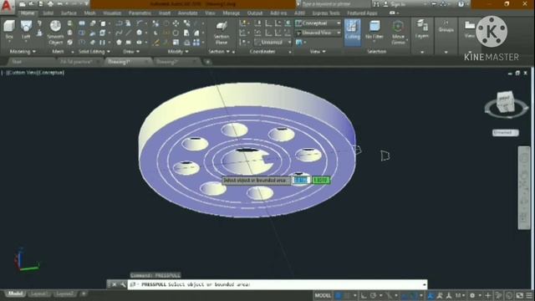Screen dimensions: 535x301
Task: Toggle ortho mode in status bar
Action: (364, 295)
